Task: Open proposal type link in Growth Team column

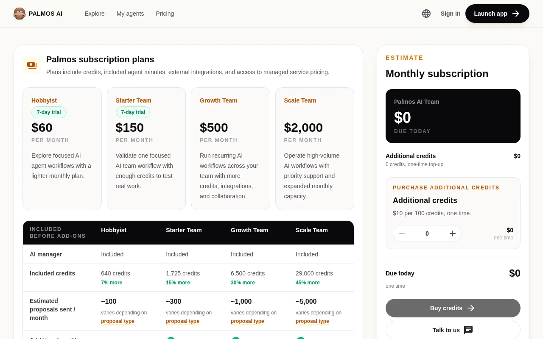Action: [247, 321]
